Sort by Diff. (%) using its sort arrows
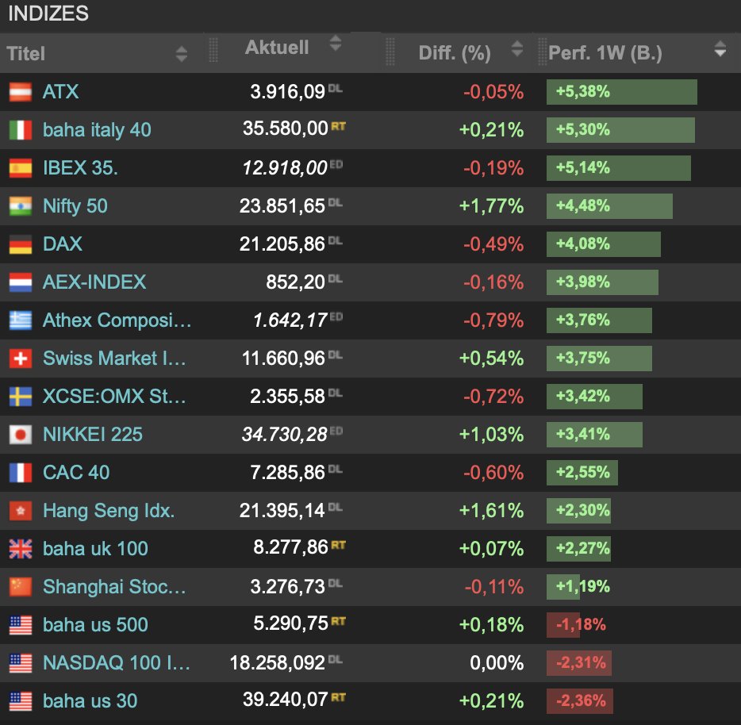Viewport: 741px width, 725px height. coord(517,48)
